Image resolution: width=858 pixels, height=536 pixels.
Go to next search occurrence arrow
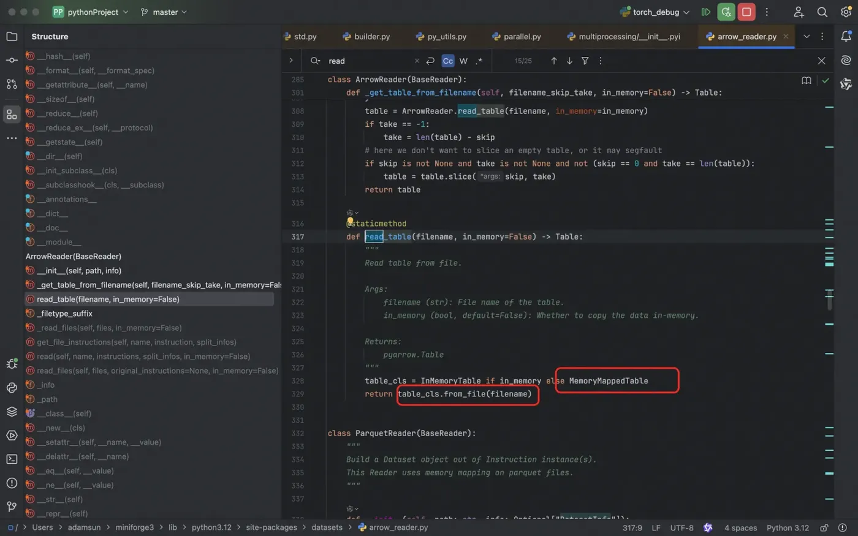click(569, 61)
